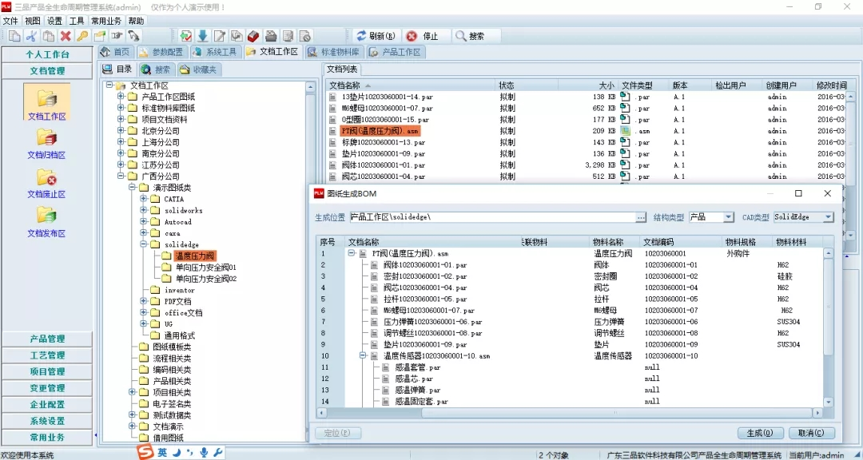The height and width of the screenshot is (460, 863).
Task: Click the 生成(O) button
Action: point(759,433)
